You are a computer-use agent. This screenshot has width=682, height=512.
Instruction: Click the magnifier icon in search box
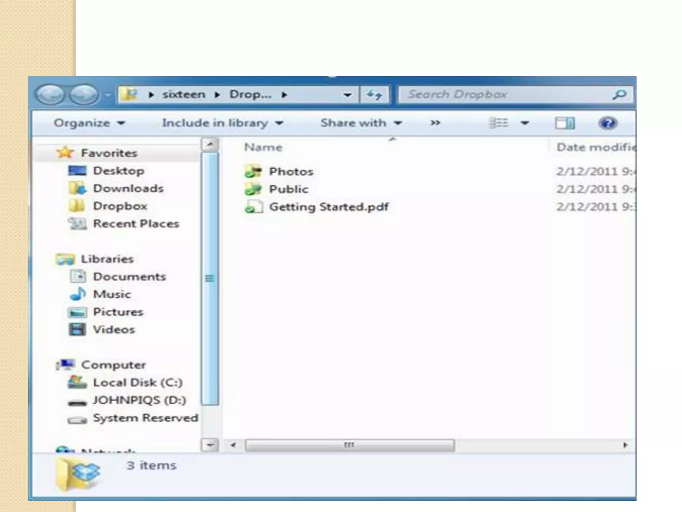pos(619,95)
